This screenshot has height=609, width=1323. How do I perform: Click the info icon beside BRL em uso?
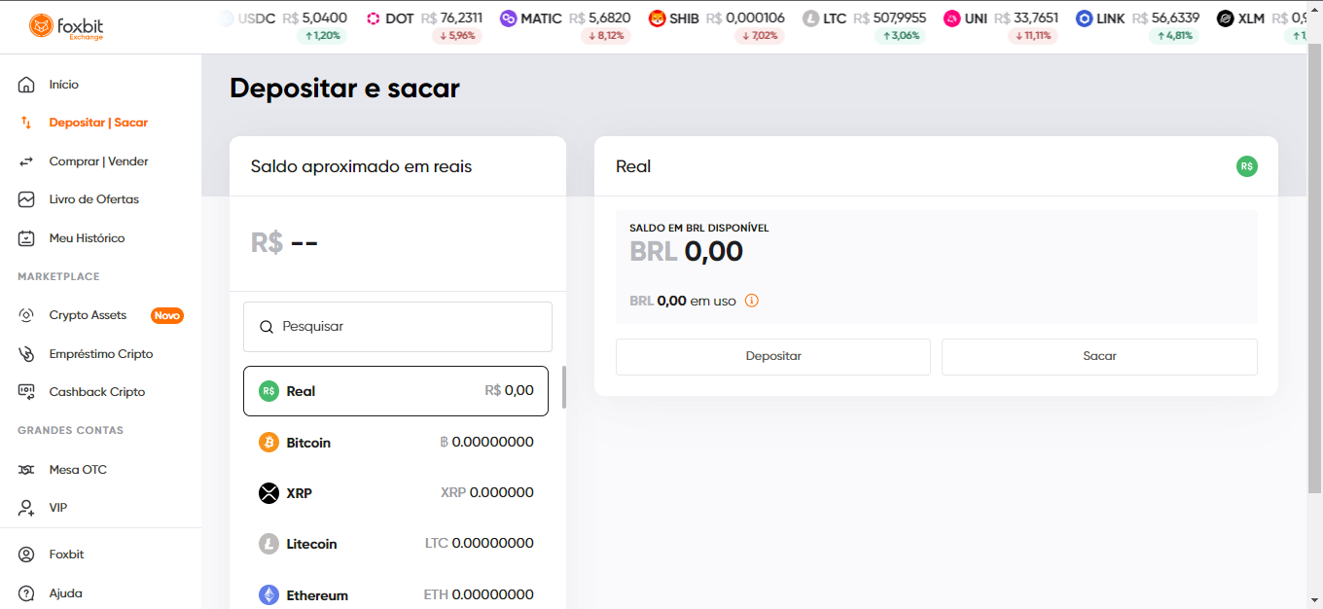[x=751, y=301]
